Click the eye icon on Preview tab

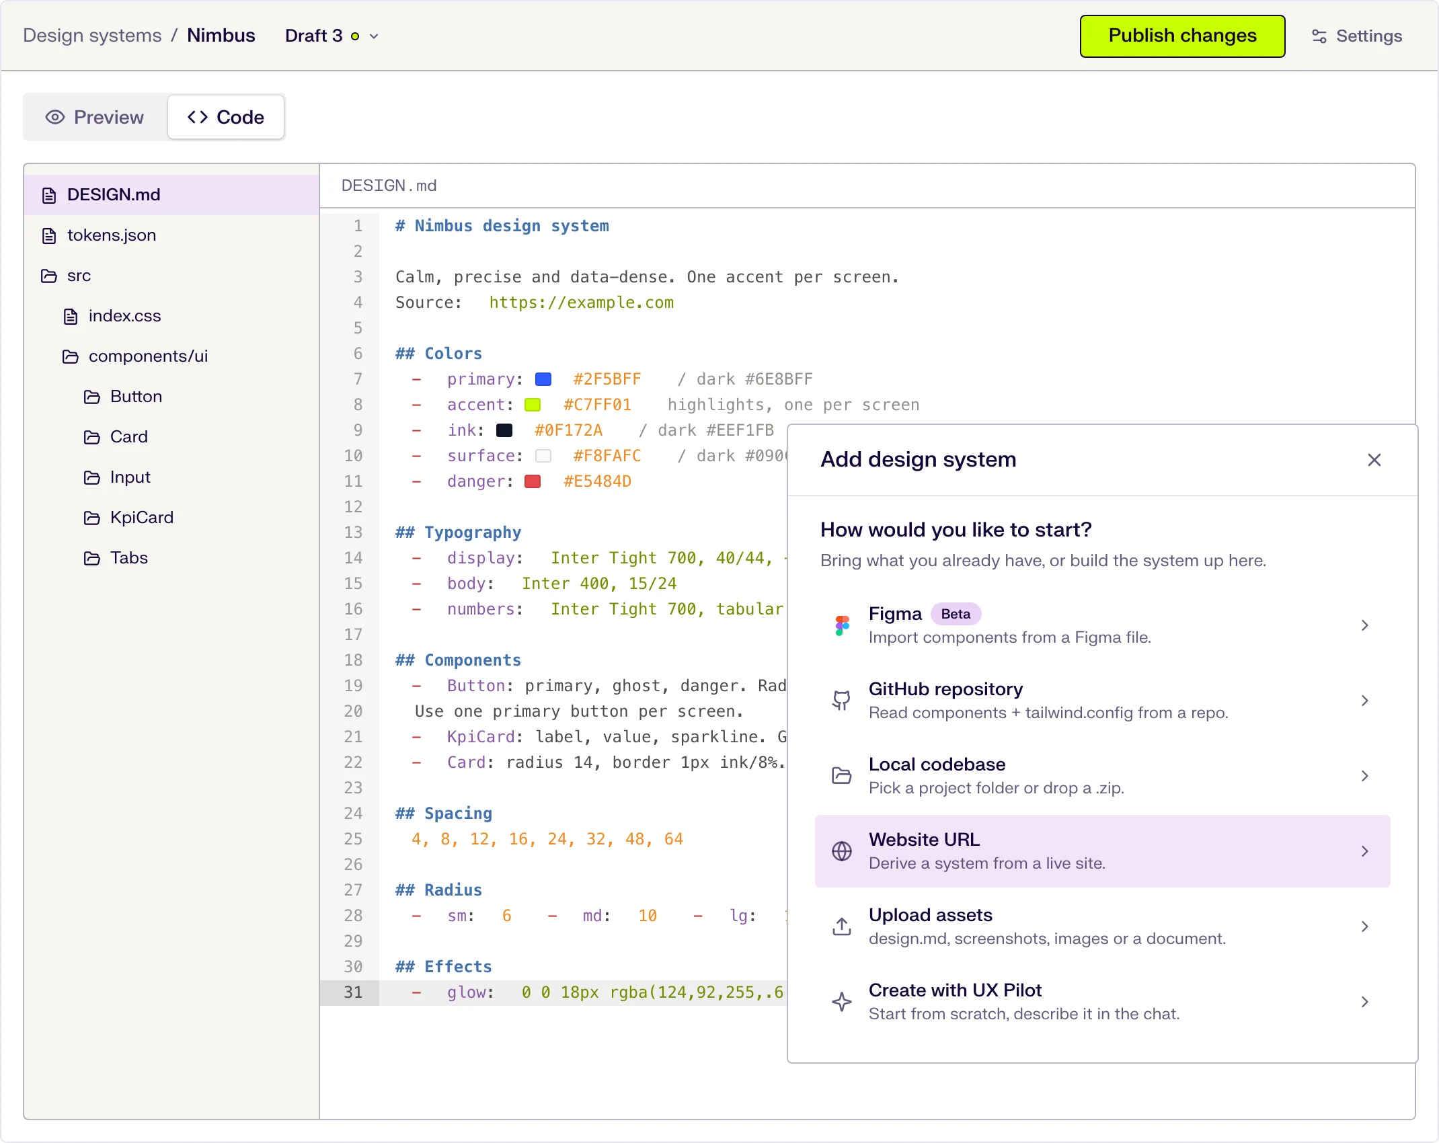[55, 117]
